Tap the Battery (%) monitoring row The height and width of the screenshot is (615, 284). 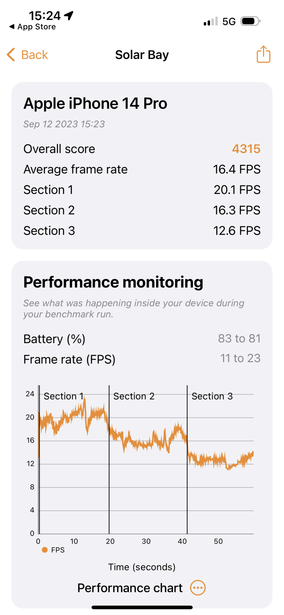click(142, 339)
